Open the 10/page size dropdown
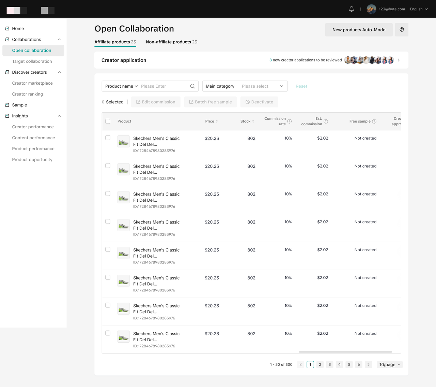This screenshot has width=436, height=387. (x=390, y=364)
